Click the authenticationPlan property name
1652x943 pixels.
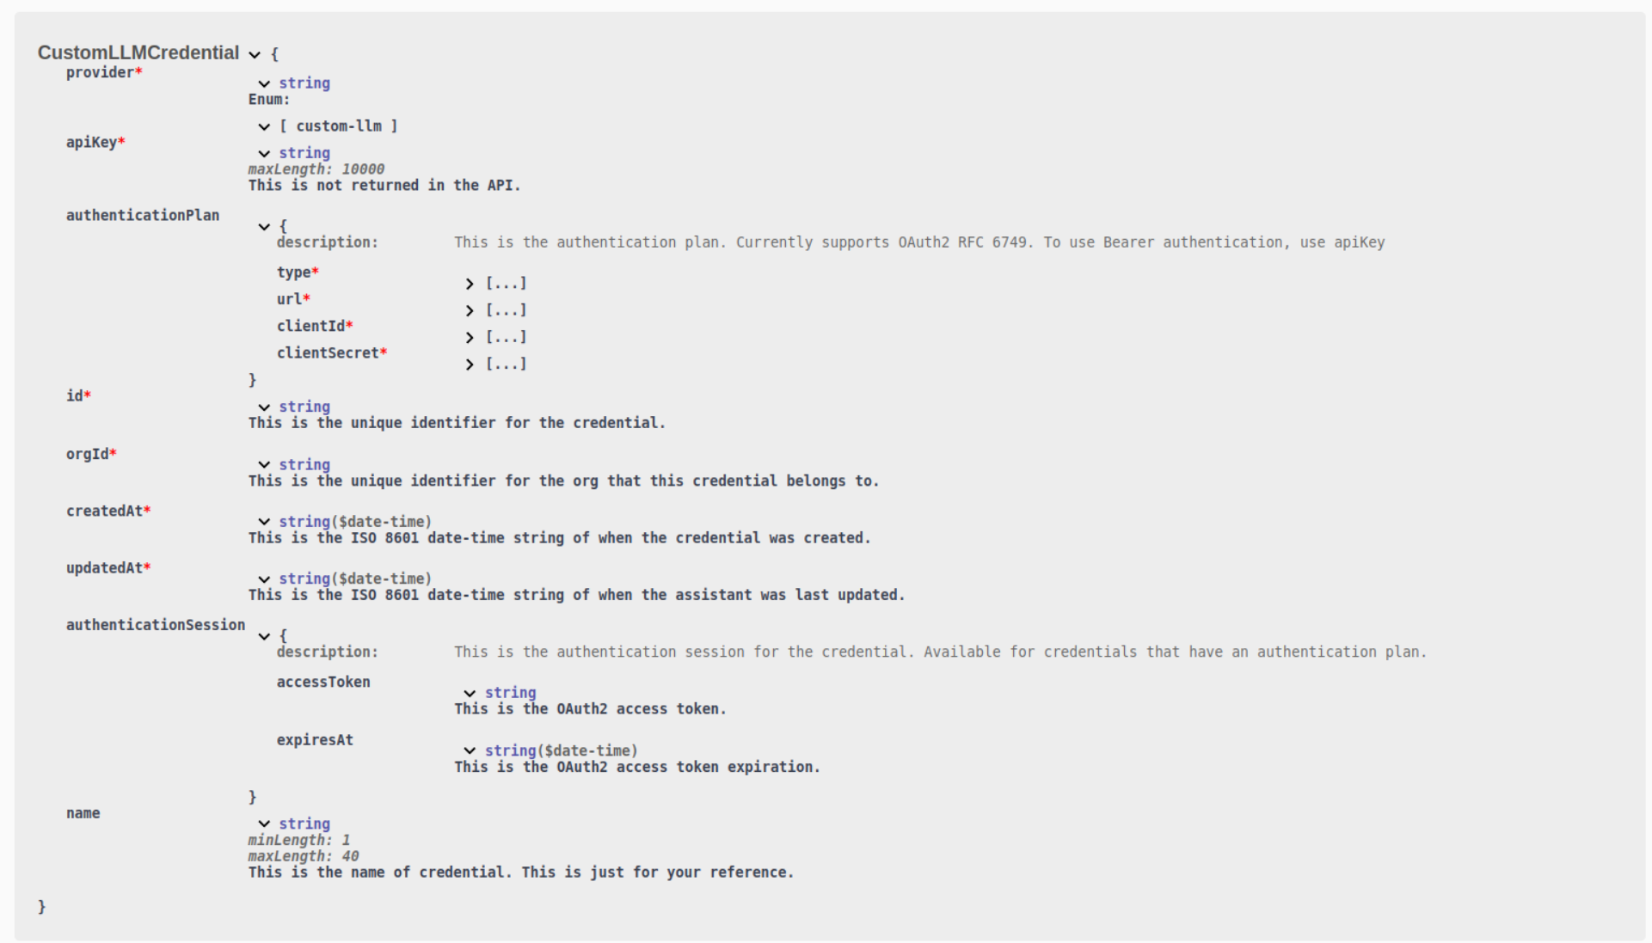coord(143,216)
